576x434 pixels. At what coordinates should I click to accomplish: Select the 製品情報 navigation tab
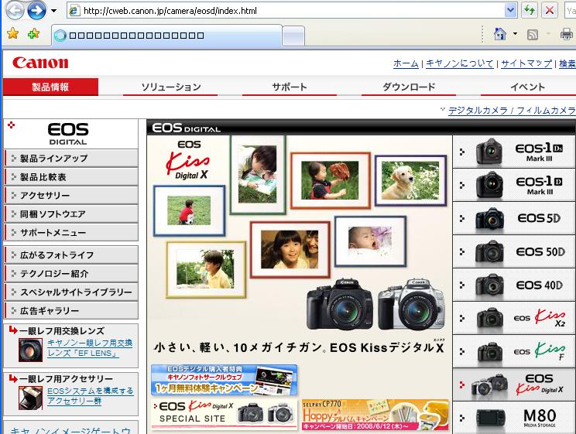[x=50, y=87]
